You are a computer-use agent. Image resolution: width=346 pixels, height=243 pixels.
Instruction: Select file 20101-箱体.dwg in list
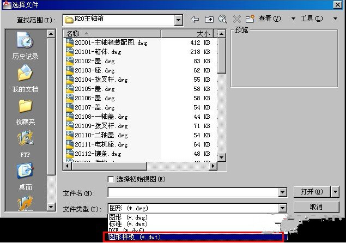pos(98,52)
